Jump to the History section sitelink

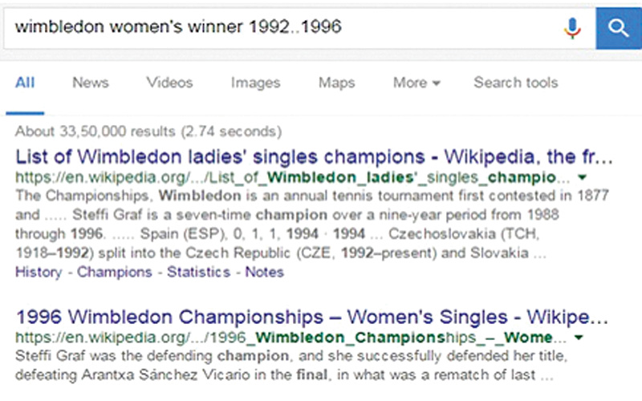tap(38, 272)
